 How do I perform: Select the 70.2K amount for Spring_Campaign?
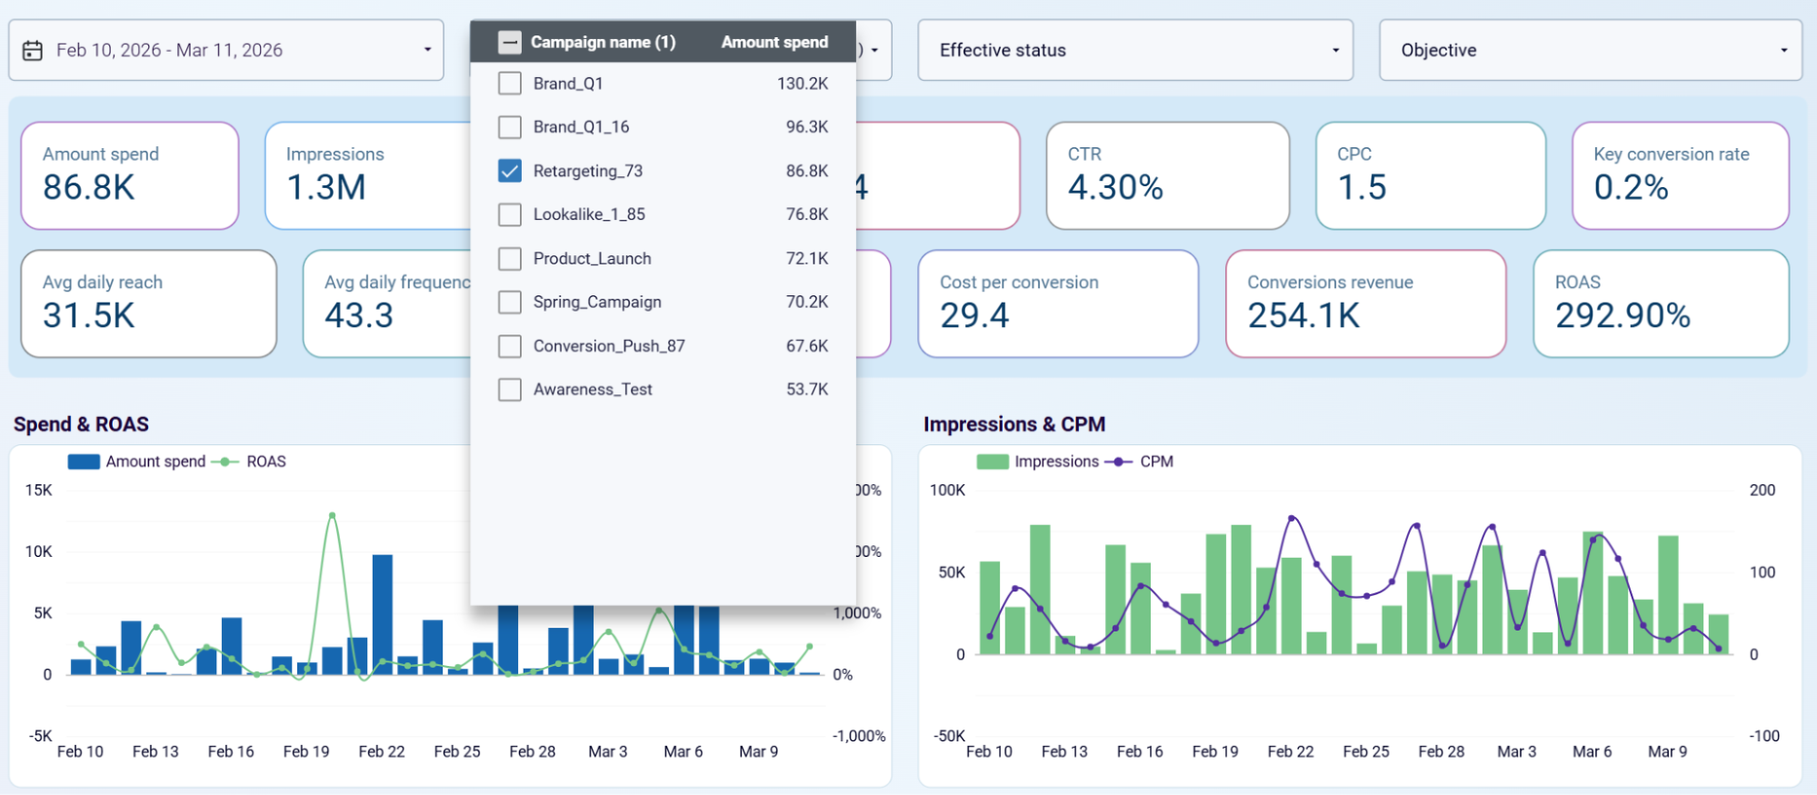807,302
